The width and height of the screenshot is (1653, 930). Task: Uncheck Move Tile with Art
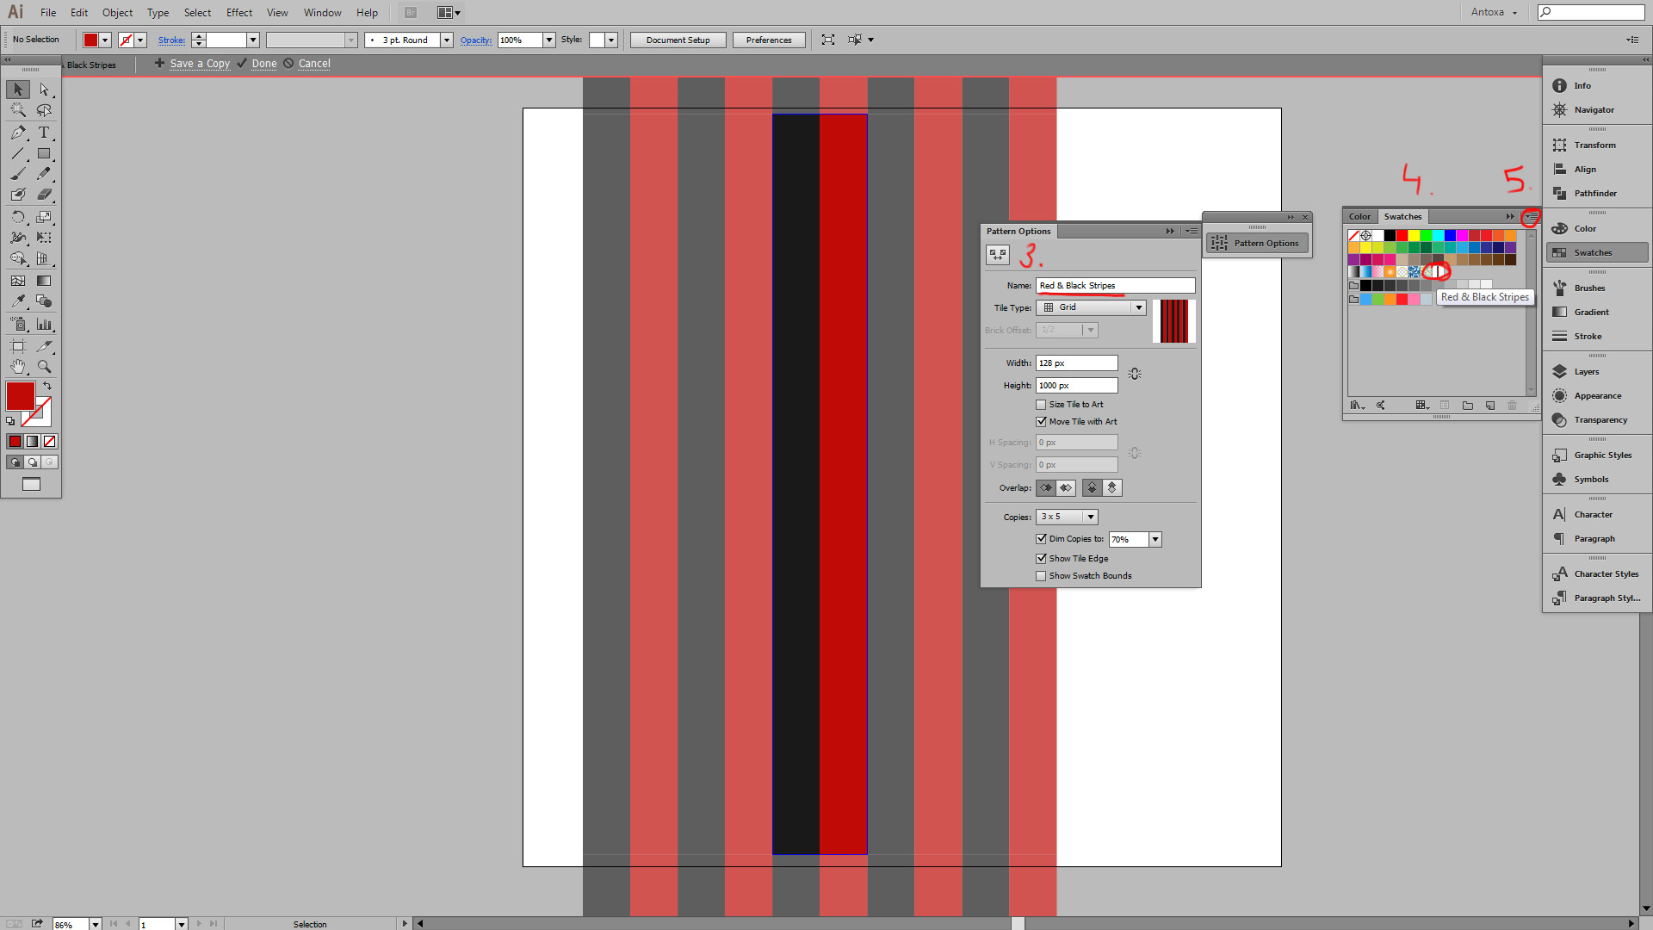pyautogui.click(x=1041, y=422)
